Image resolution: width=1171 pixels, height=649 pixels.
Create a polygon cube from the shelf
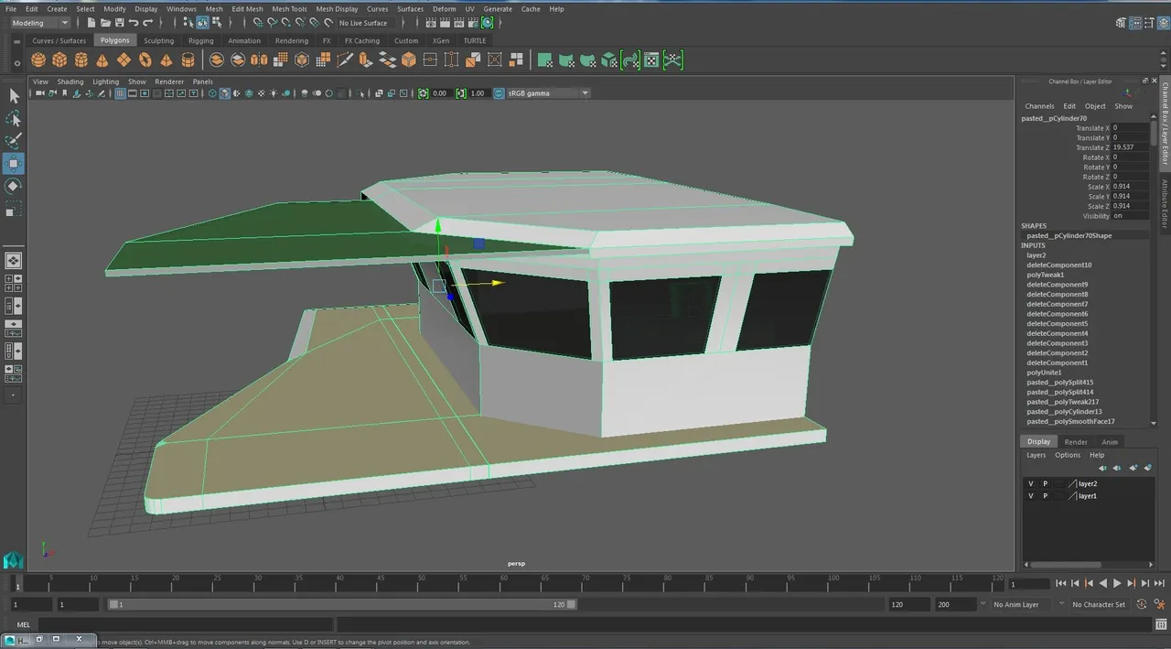[x=59, y=60]
